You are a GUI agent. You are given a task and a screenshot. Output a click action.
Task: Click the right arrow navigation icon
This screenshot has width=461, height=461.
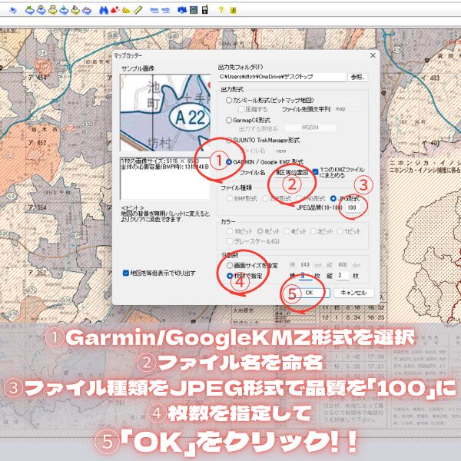[165, 11]
